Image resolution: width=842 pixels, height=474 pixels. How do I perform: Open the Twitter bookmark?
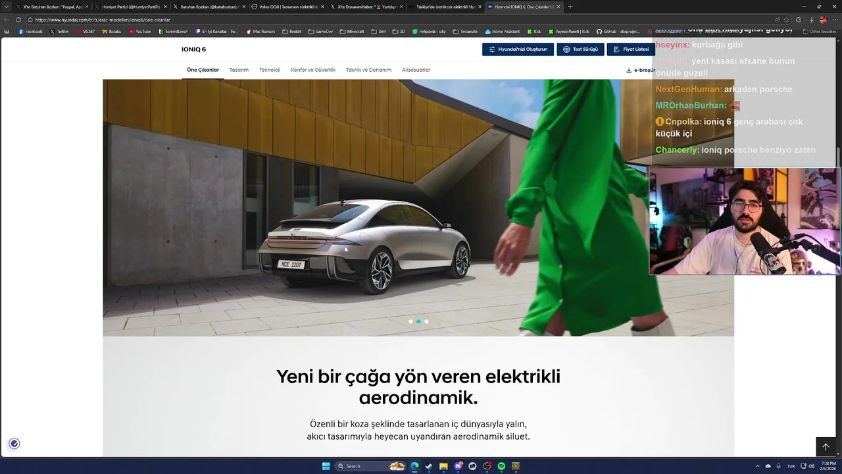coord(59,31)
